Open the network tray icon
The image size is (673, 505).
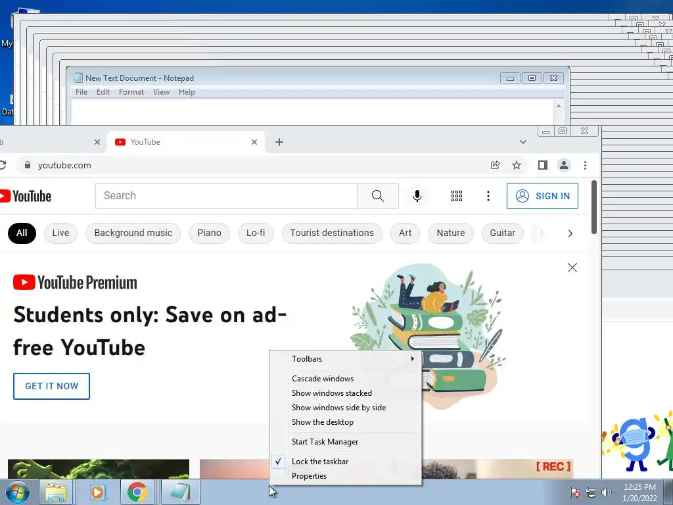591,493
